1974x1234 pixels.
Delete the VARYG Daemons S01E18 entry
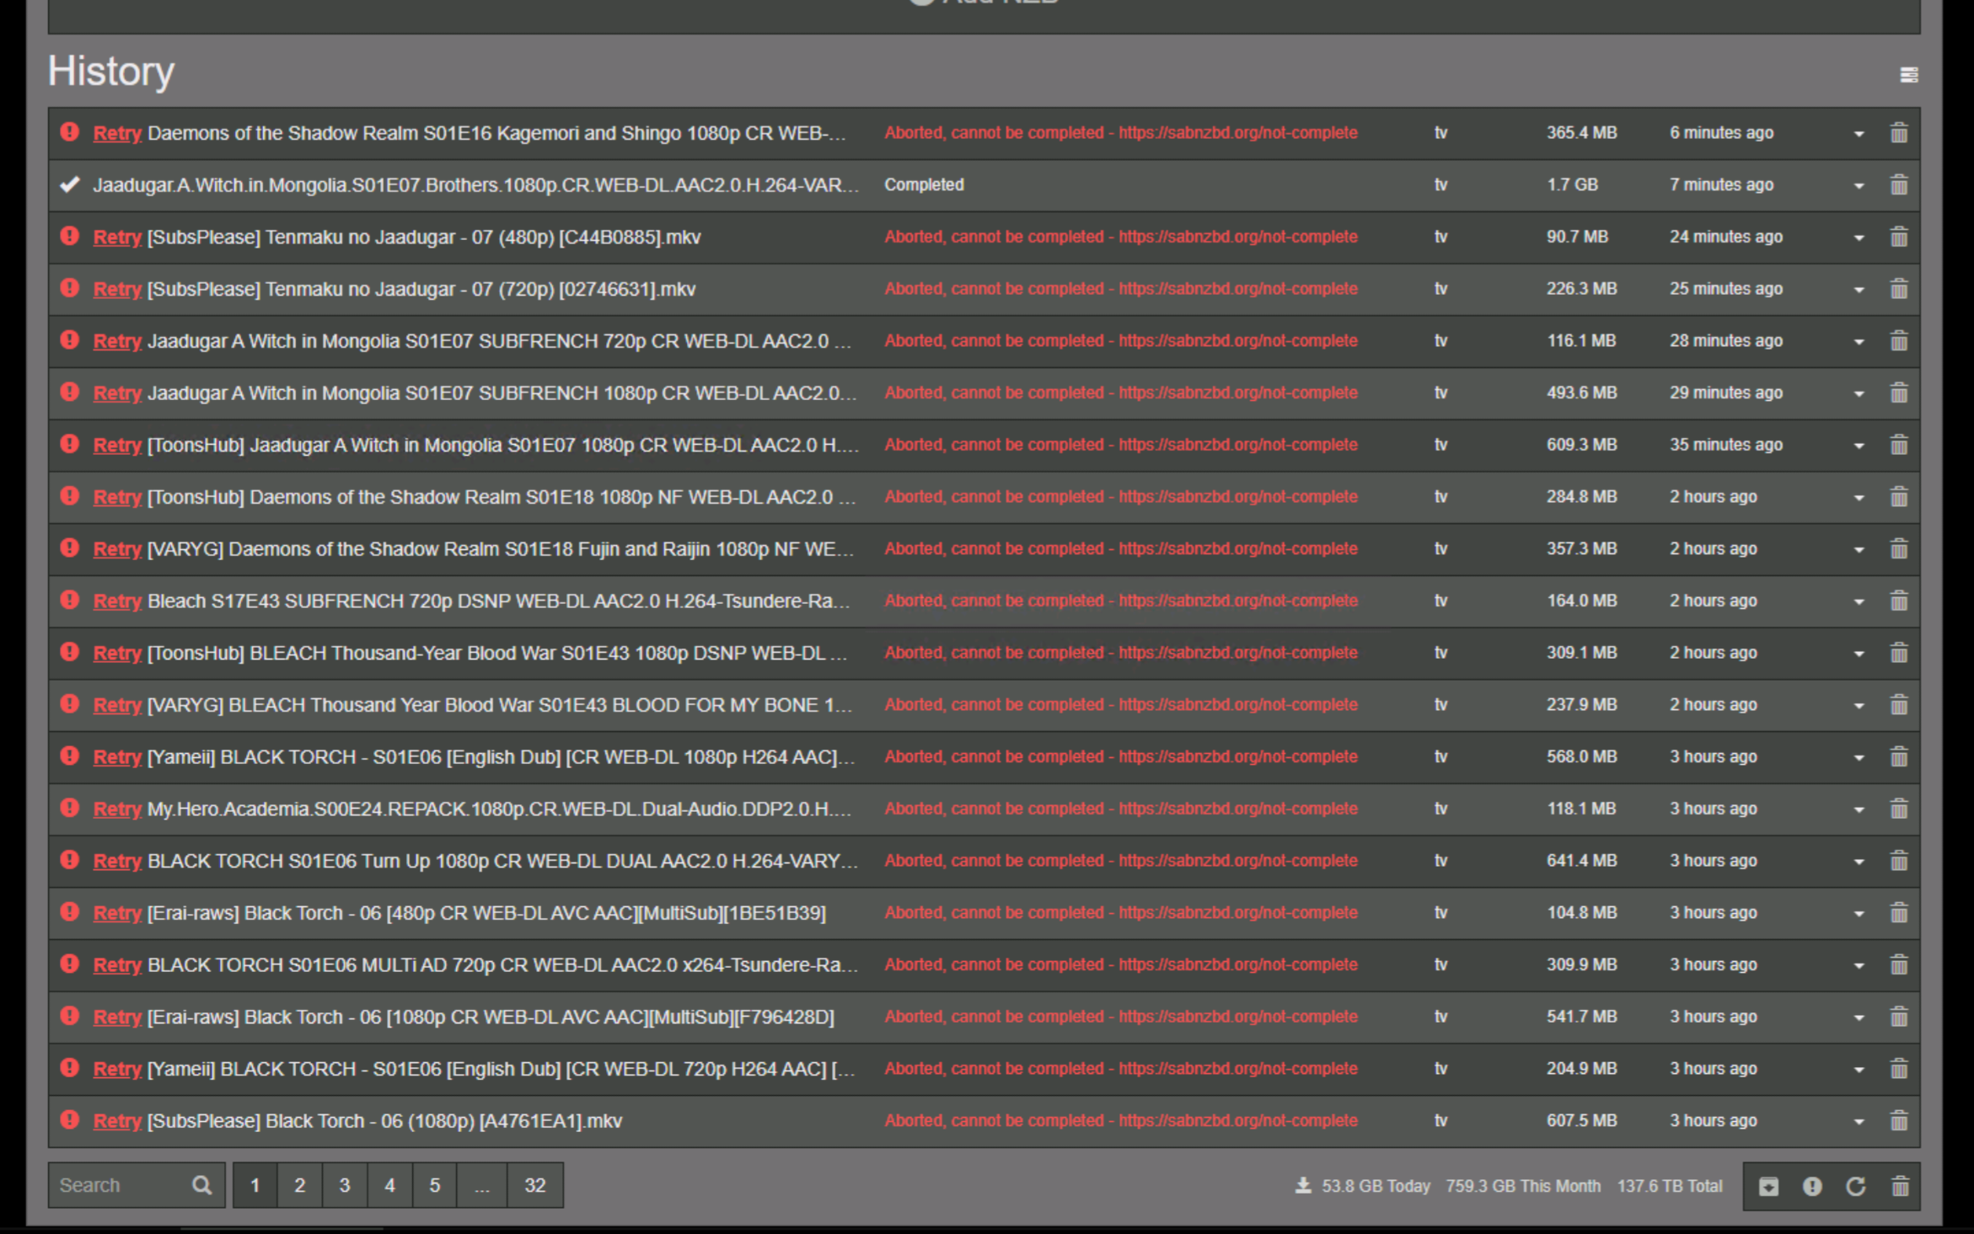(1899, 549)
